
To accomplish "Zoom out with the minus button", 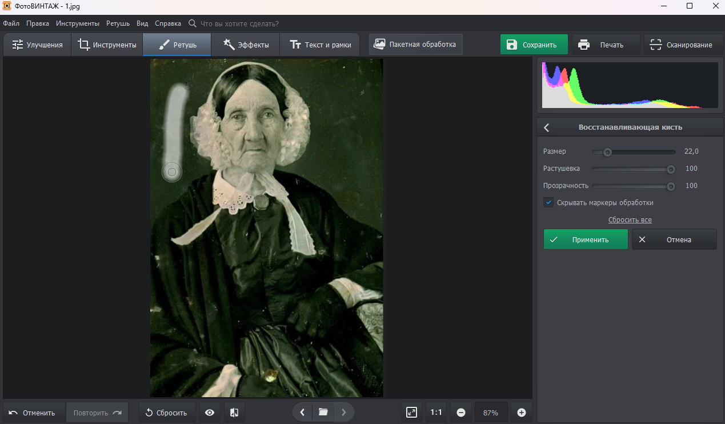I will [461, 413].
